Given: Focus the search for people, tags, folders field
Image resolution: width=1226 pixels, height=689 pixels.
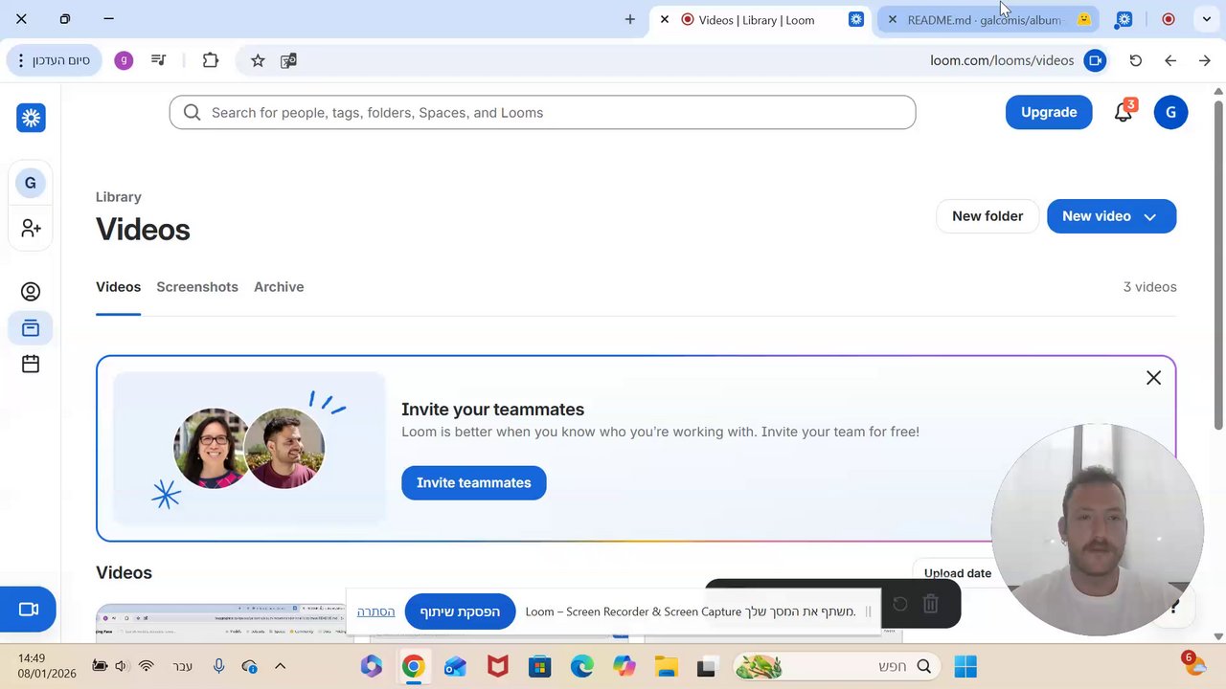Looking at the screenshot, I should tap(542, 112).
